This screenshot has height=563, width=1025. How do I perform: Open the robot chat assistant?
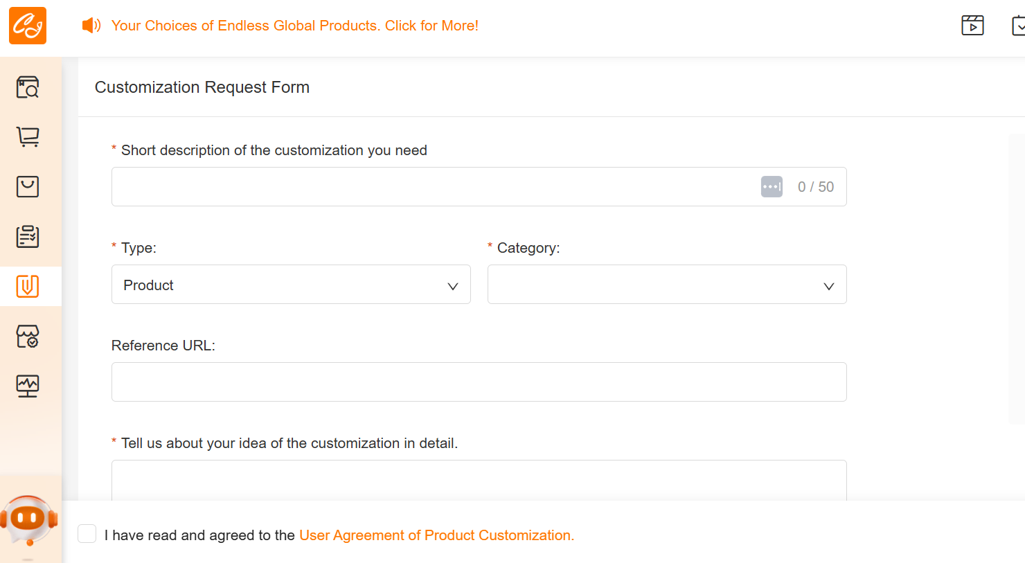click(x=29, y=519)
